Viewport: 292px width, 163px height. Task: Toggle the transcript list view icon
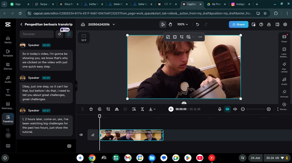click(69, 34)
